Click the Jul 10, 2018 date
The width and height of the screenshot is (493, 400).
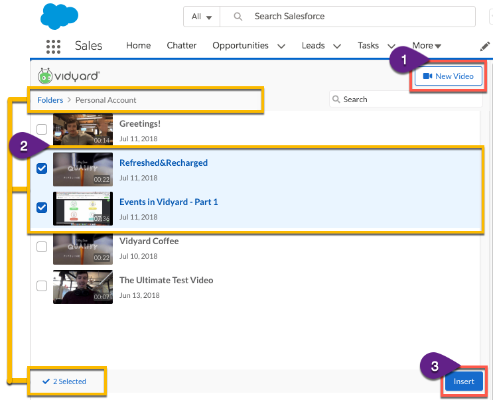(138, 256)
